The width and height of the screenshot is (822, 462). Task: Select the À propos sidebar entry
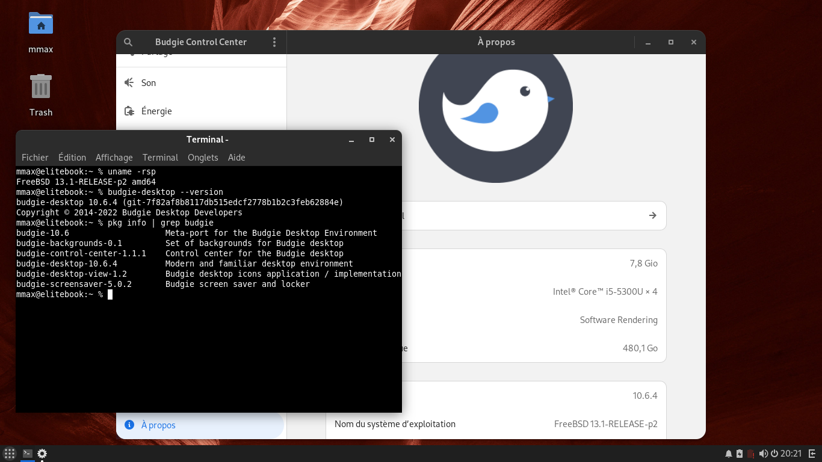(x=200, y=425)
